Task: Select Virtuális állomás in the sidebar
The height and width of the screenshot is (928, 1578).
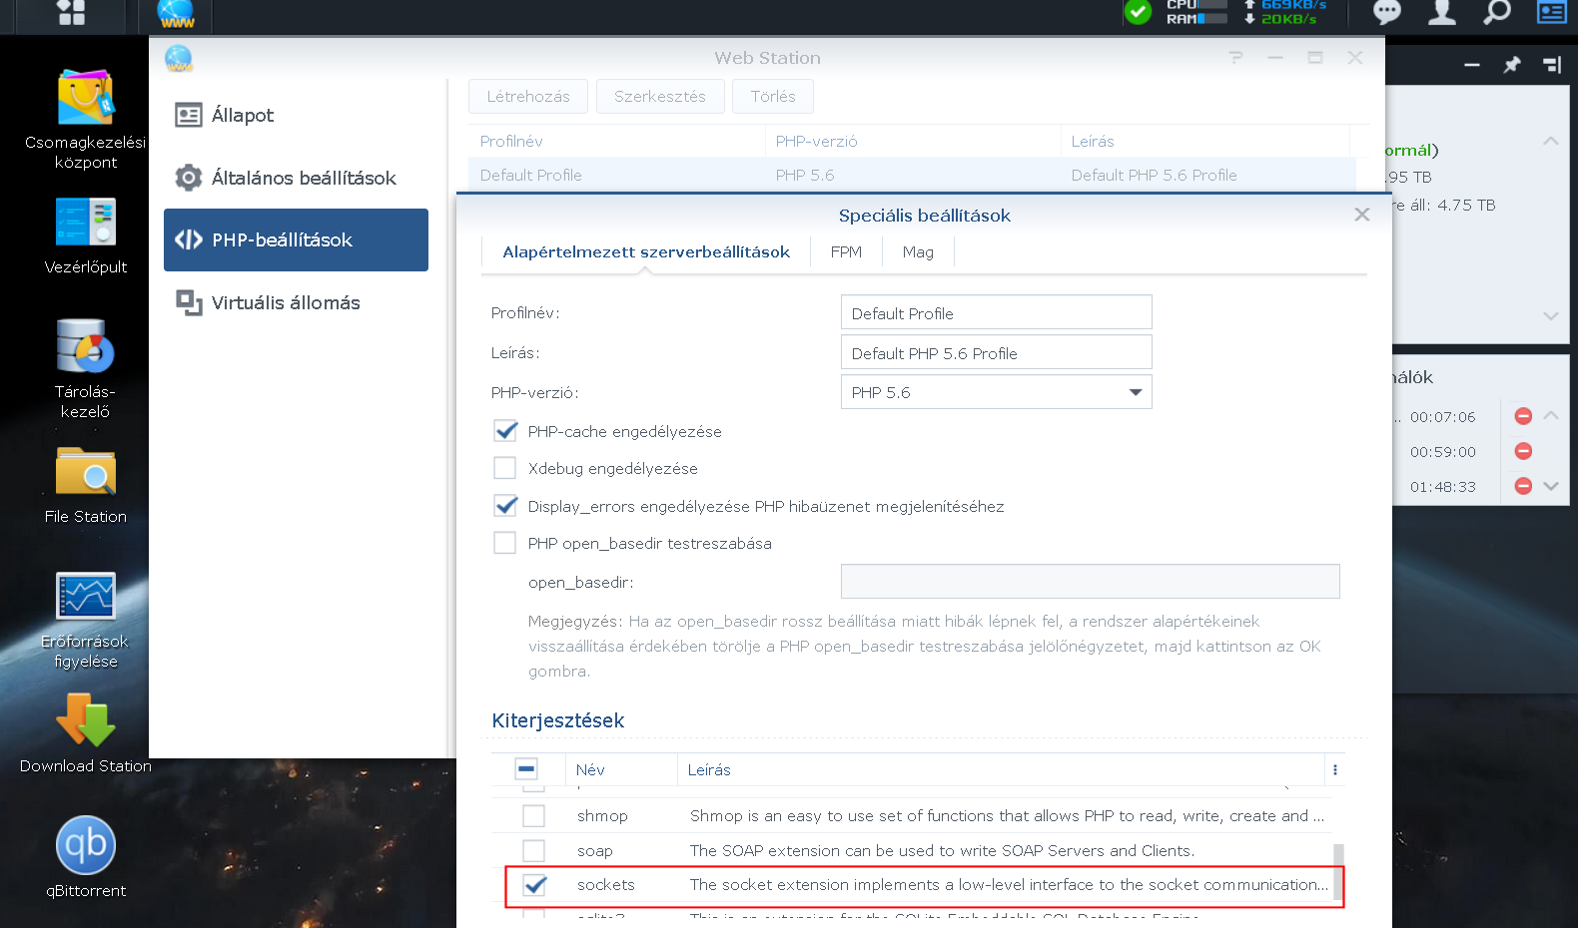Action: pyautogui.click(x=286, y=302)
